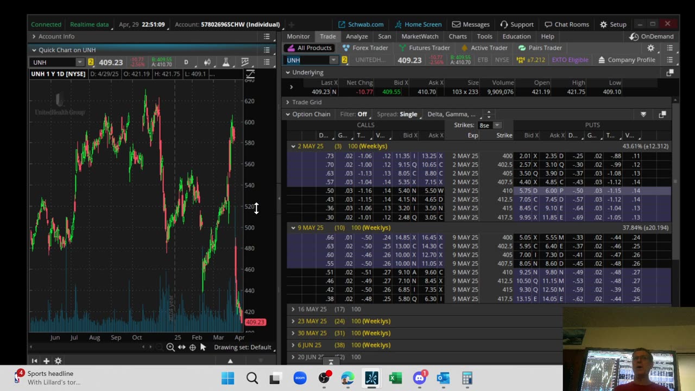Click the yellow link number 2 on Quick Chart
Screen dimensions: 695x391
point(91,62)
